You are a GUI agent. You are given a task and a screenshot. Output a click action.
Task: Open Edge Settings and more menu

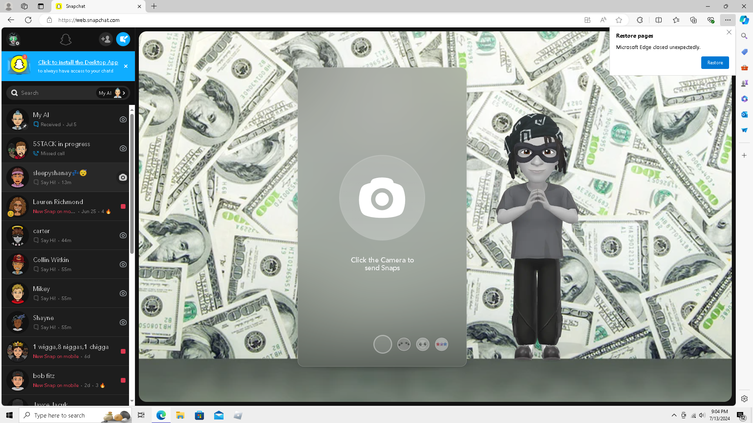tap(728, 20)
